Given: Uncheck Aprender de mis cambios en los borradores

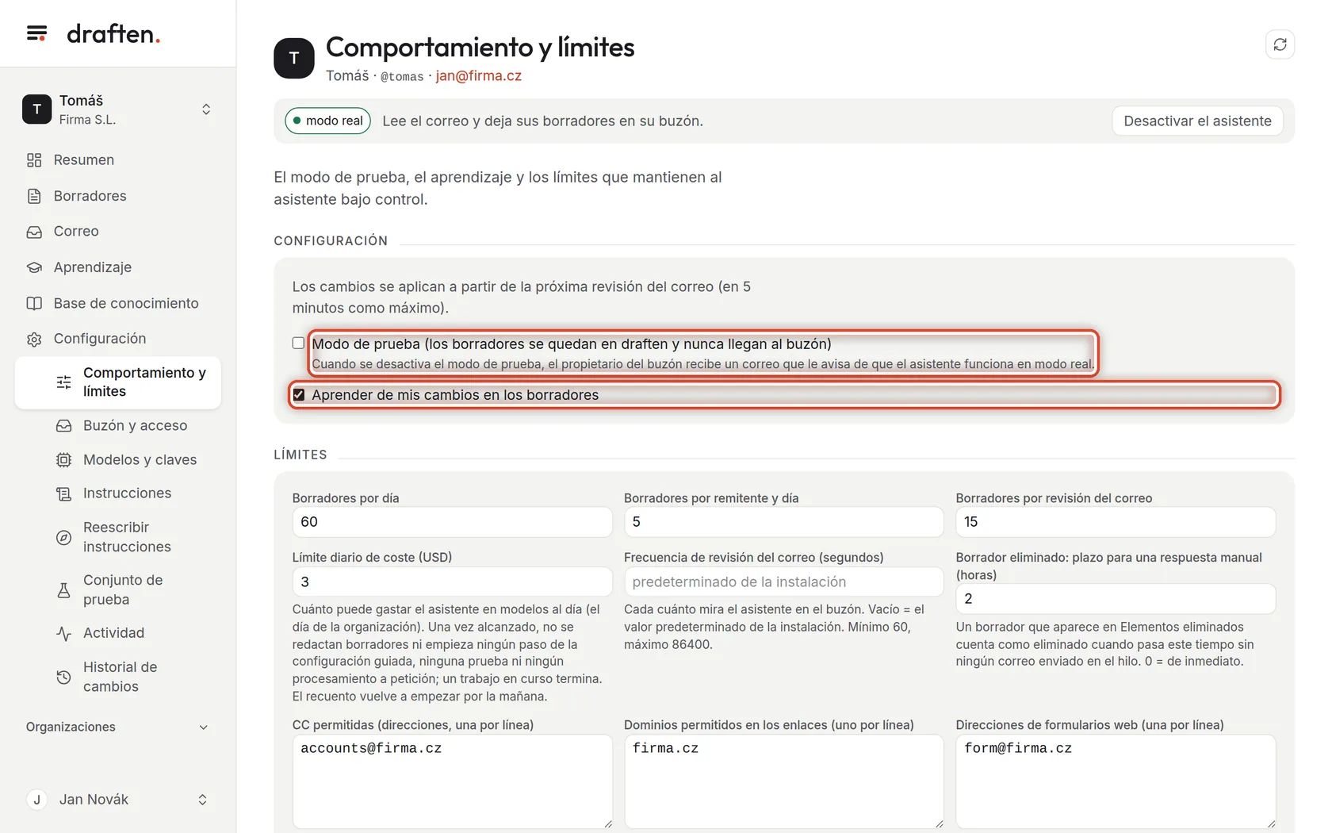Looking at the screenshot, I should (x=299, y=395).
